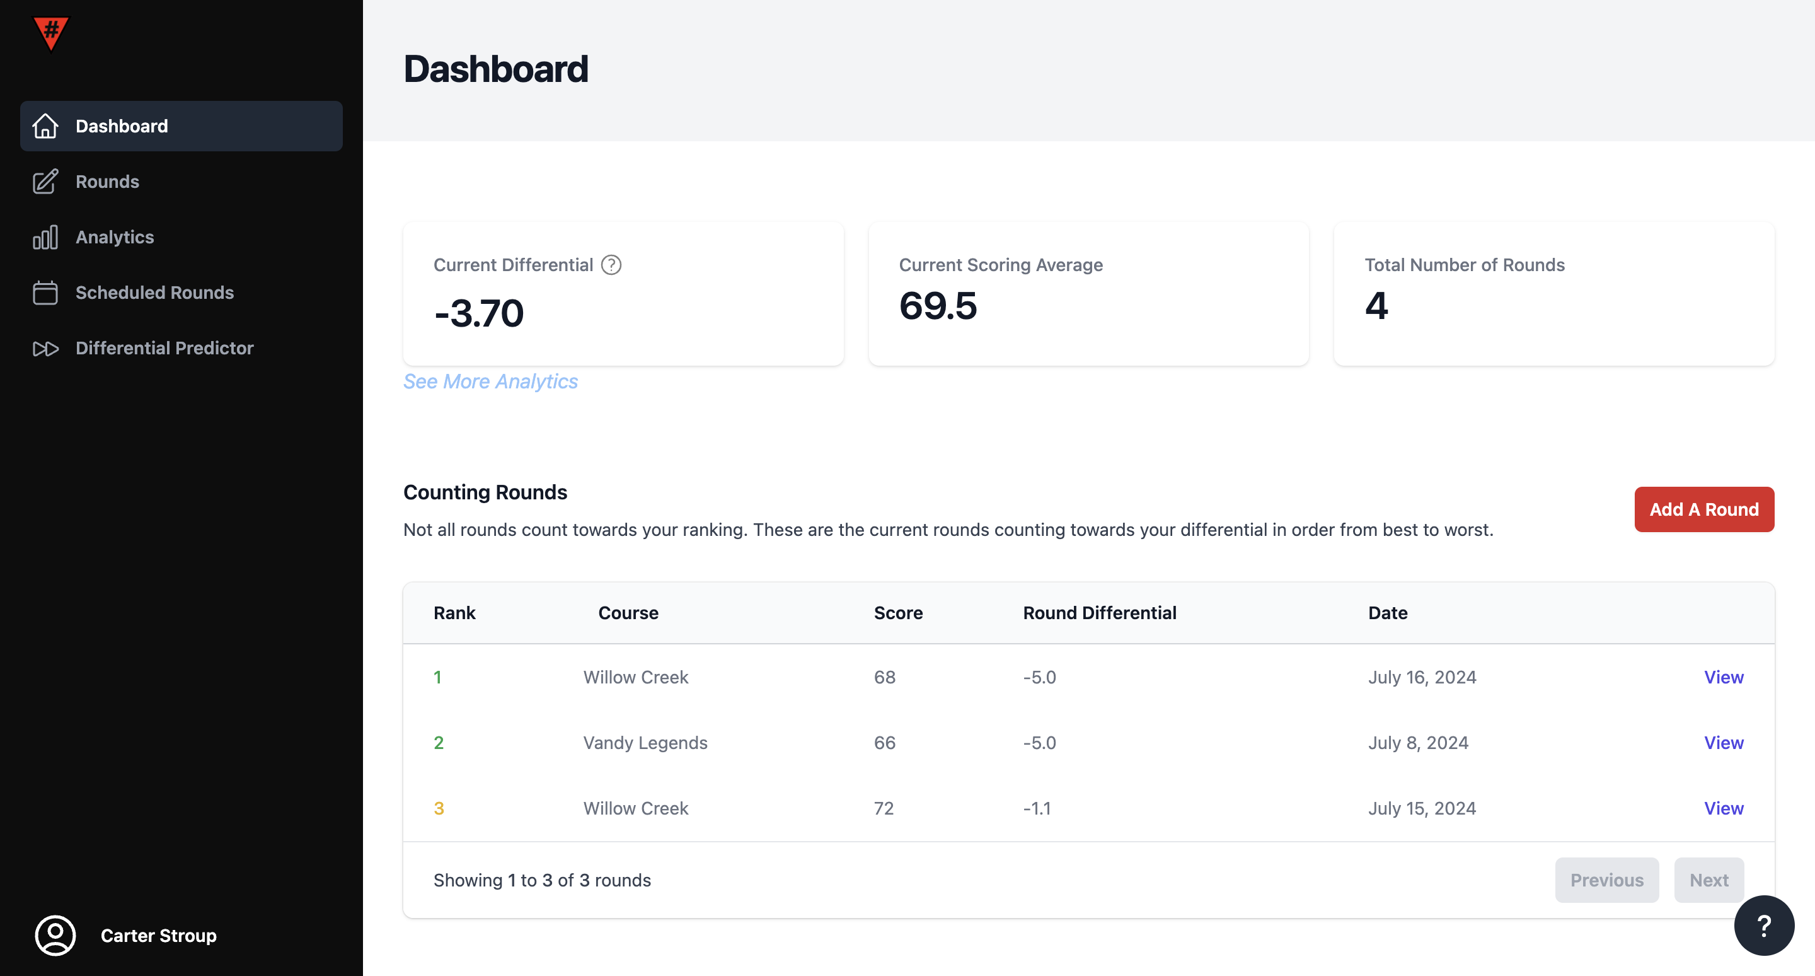Screen dimensions: 1815x976
Task: Follow the See More Analytics link
Action: 490,381
